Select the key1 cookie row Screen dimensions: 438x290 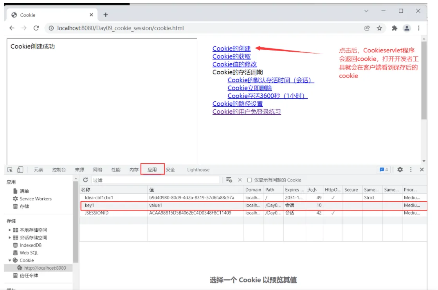click(254, 205)
